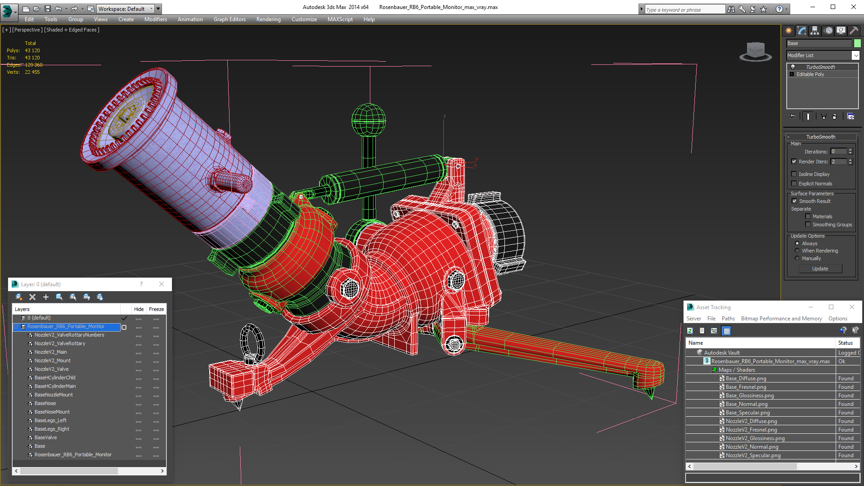The width and height of the screenshot is (864, 486).
Task: Open Bitmap Performance and Memory menu
Action: tap(781, 319)
